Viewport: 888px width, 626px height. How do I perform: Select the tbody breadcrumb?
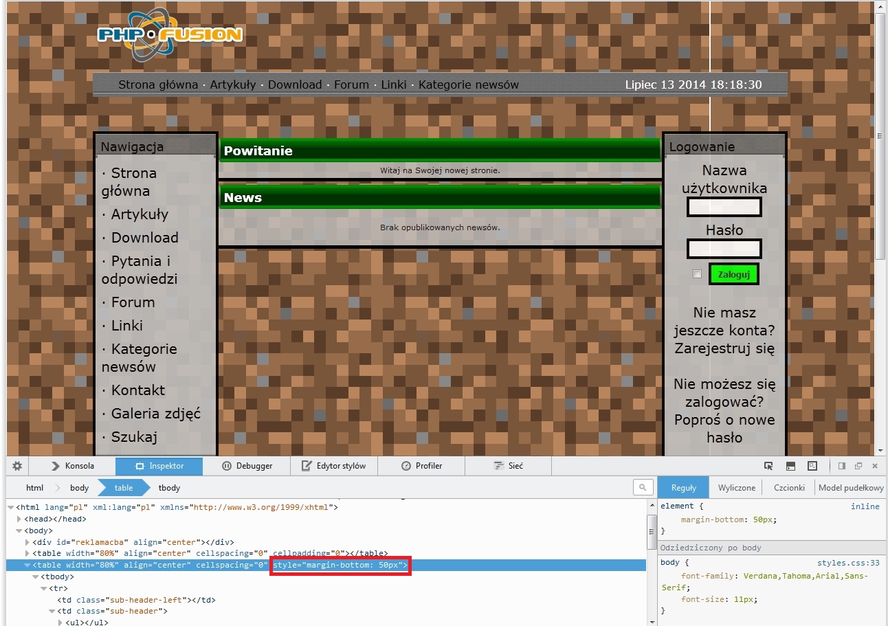(169, 488)
